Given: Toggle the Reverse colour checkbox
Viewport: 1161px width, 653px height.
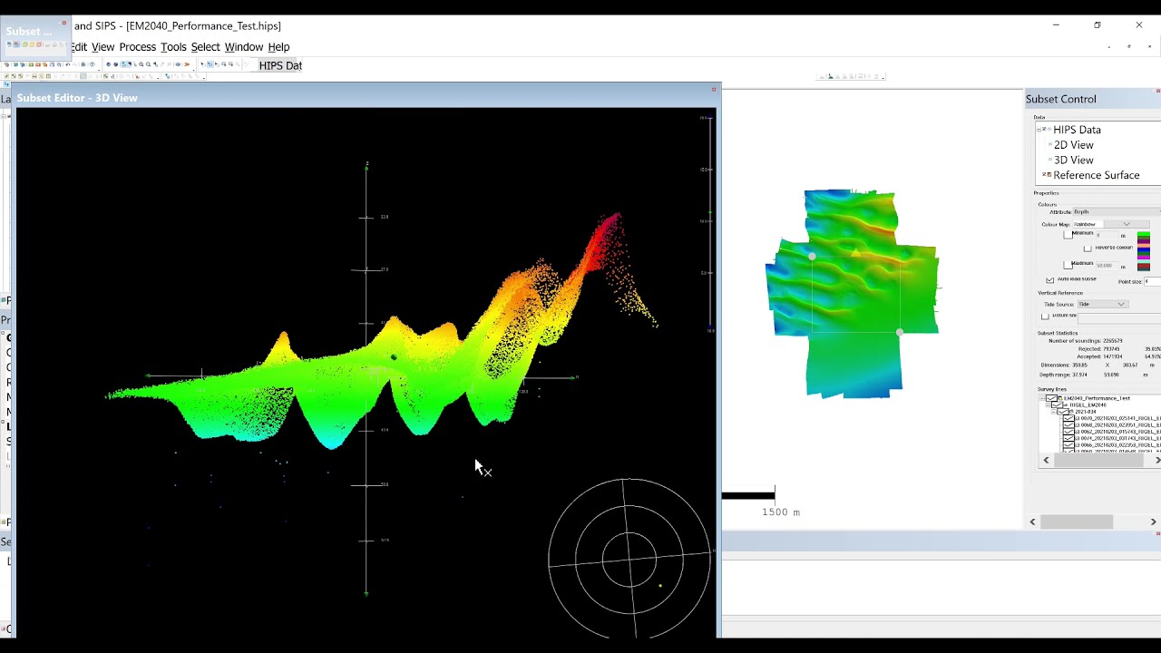Looking at the screenshot, I should tap(1088, 248).
